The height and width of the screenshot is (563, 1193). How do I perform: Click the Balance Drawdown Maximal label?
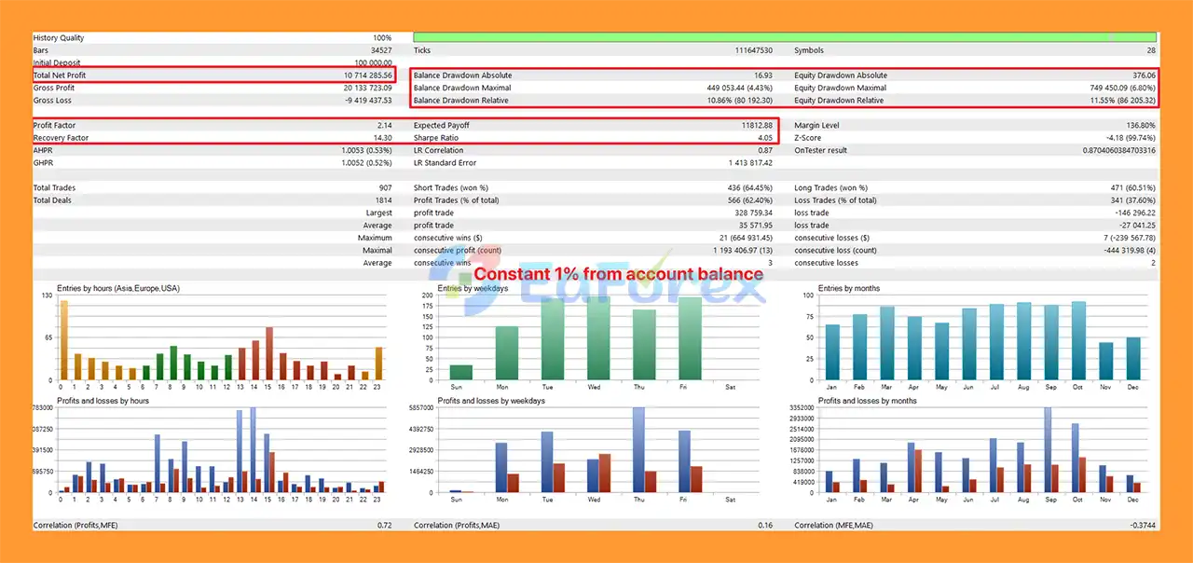pyautogui.click(x=463, y=88)
